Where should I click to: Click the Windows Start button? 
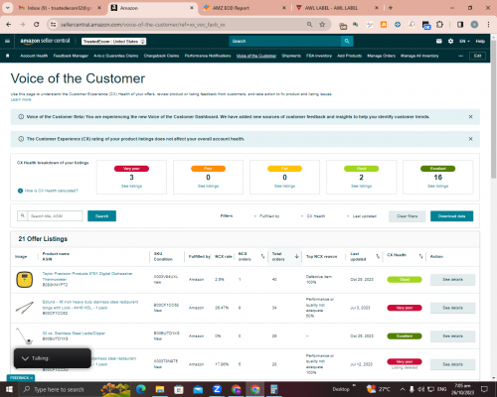pyautogui.click(x=9, y=389)
